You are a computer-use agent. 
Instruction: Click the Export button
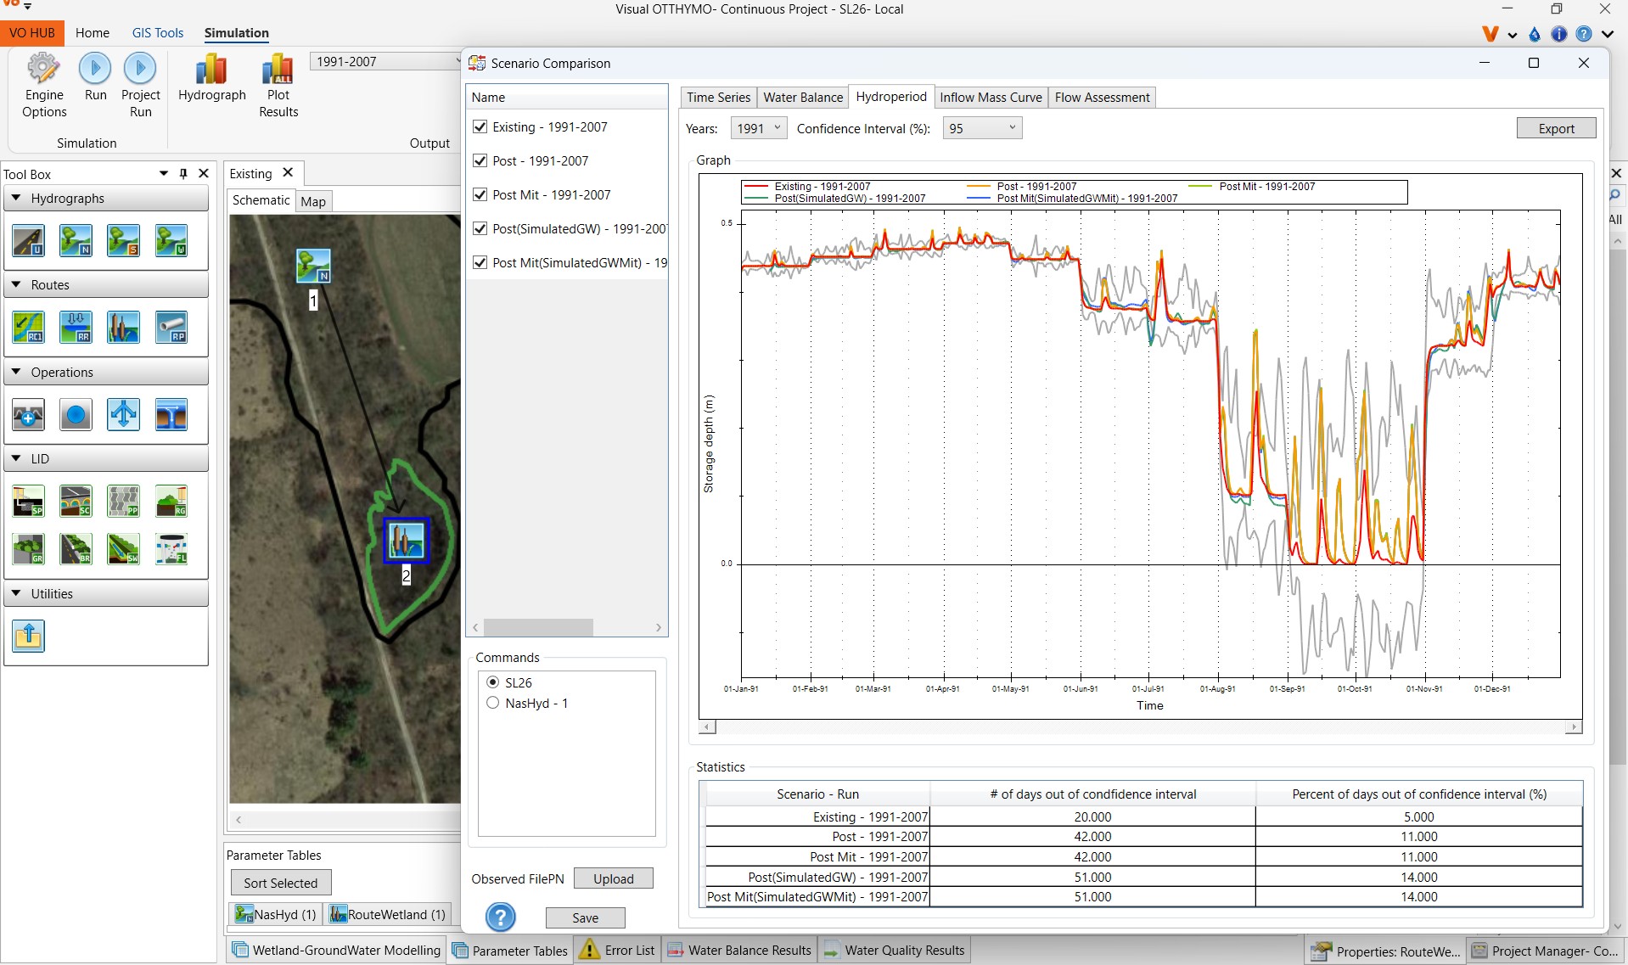pos(1556,128)
